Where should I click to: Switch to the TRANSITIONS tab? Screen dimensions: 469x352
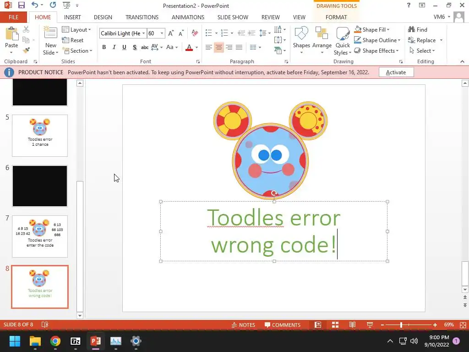pyautogui.click(x=142, y=17)
